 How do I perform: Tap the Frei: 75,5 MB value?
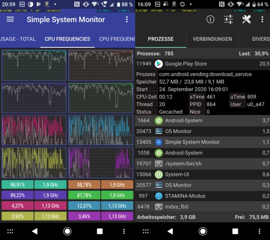pos(252,217)
